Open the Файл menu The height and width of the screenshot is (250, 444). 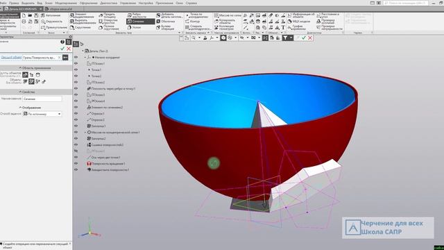3,3
